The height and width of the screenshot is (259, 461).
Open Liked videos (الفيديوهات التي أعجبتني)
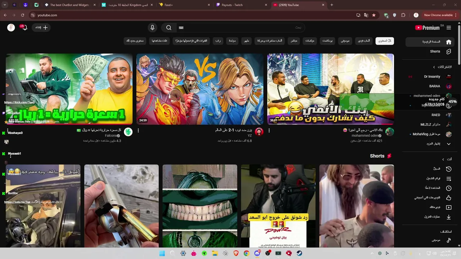[430, 197]
